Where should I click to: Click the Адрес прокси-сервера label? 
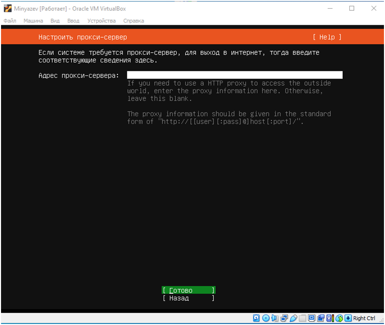click(x=79, y=75)
